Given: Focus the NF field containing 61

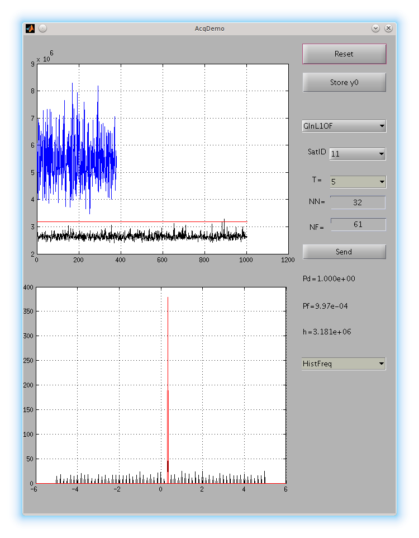Looking at the screenshot, I should 358,224.
